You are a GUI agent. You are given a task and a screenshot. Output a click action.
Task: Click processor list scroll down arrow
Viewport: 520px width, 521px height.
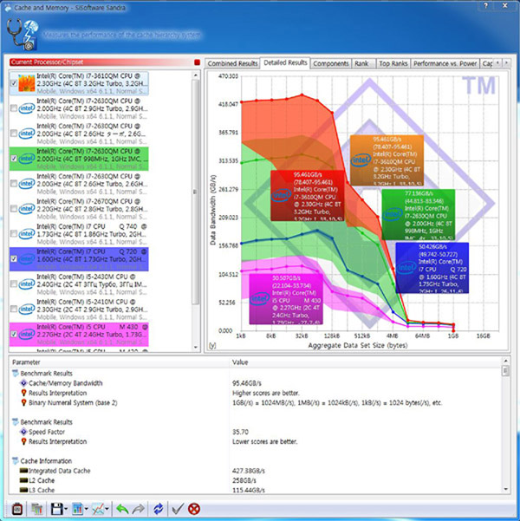pos(195,348)
